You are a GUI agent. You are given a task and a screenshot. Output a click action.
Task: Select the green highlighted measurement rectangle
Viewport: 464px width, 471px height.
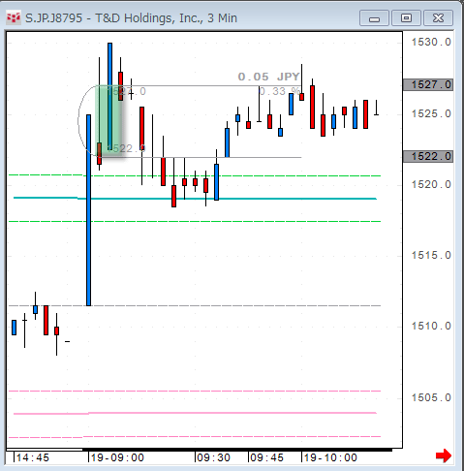point(108,121)
